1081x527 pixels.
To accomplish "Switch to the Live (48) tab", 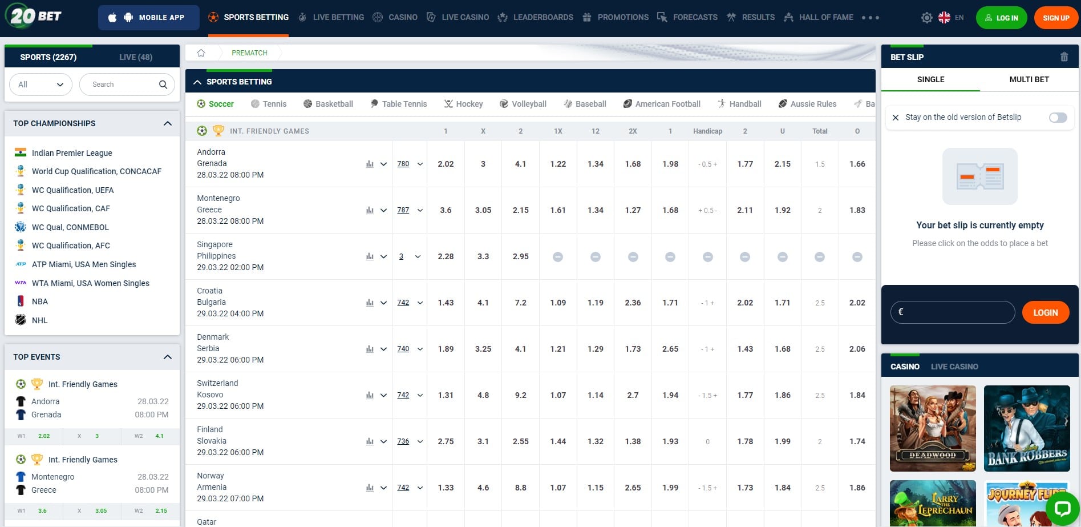I will point(136,57).
